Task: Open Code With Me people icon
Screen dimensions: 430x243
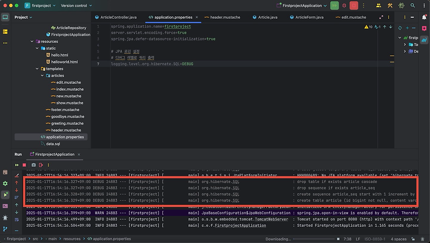Action: tap(378, 5)
